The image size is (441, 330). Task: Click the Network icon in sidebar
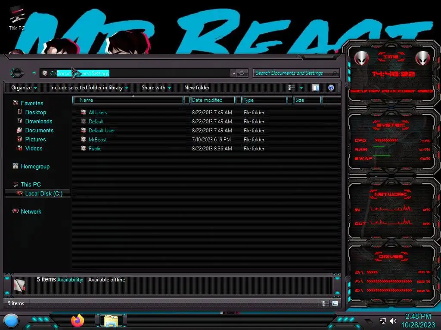pos(16,211)
